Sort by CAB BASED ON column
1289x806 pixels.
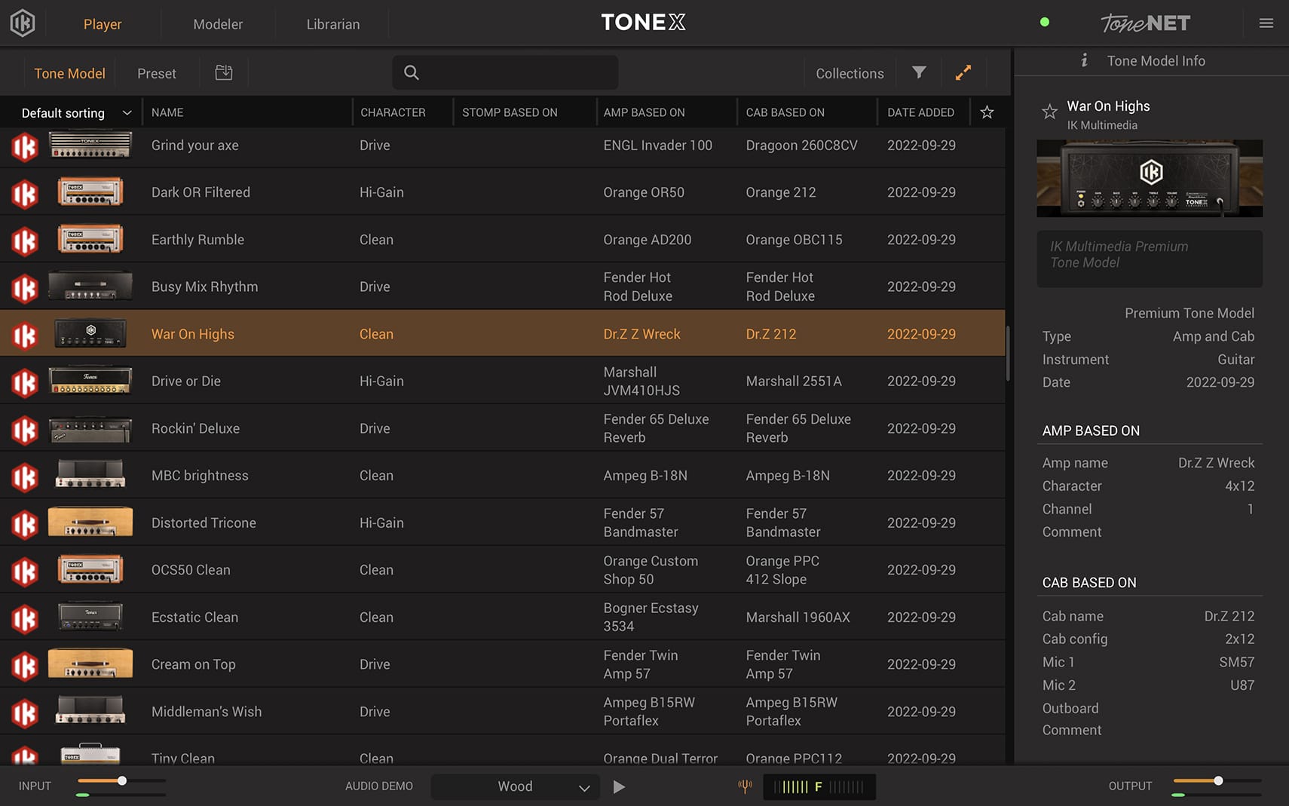coord(785,112)
